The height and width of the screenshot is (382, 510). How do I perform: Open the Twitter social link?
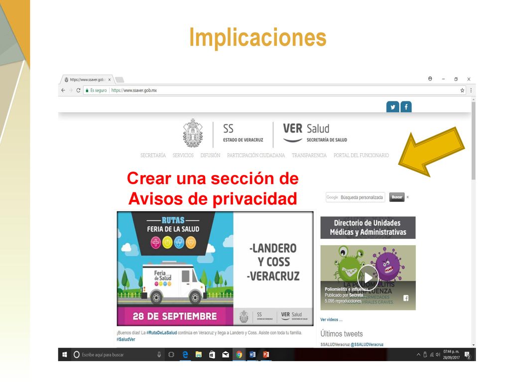pyautogui.click(x=392, y=107)
